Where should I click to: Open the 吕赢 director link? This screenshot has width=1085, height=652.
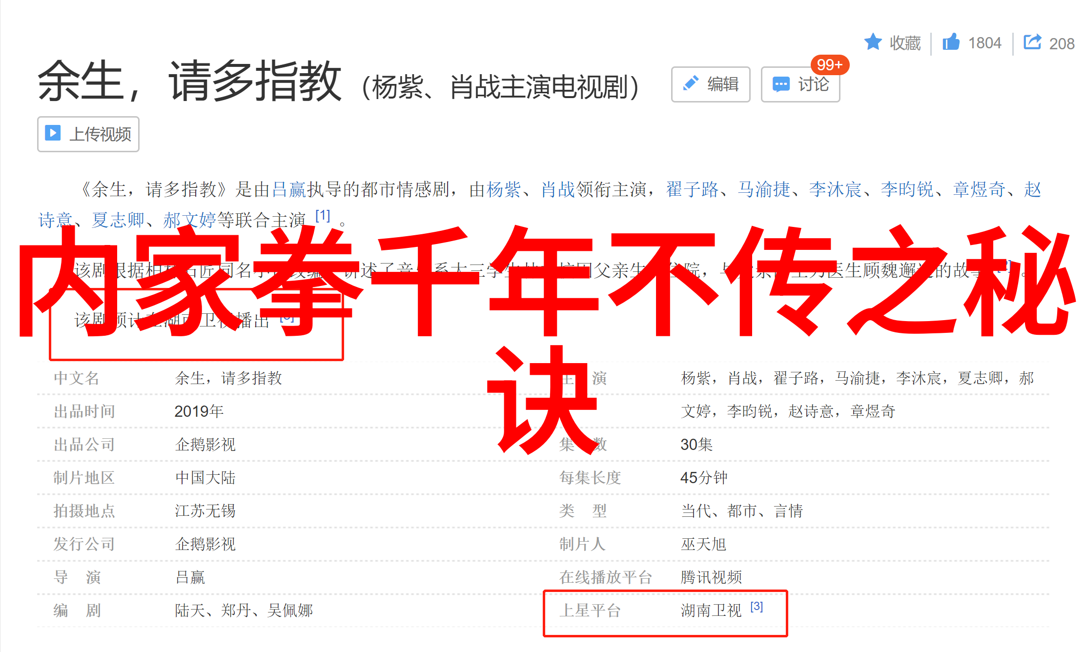coord(288,189)
